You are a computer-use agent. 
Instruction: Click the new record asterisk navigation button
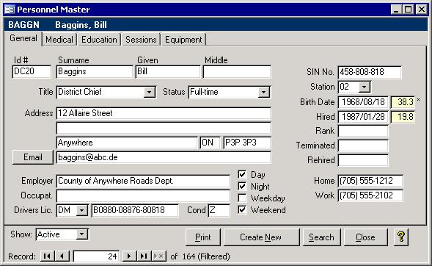pyautogui.click(x=158, y=256)
